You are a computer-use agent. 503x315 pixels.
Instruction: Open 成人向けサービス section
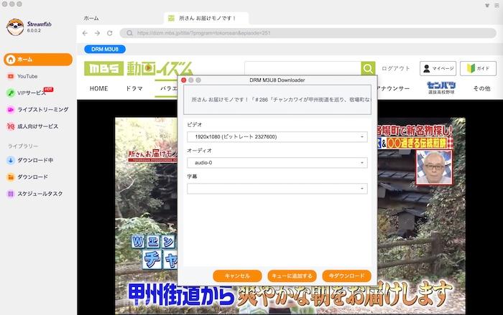(37, 126)
